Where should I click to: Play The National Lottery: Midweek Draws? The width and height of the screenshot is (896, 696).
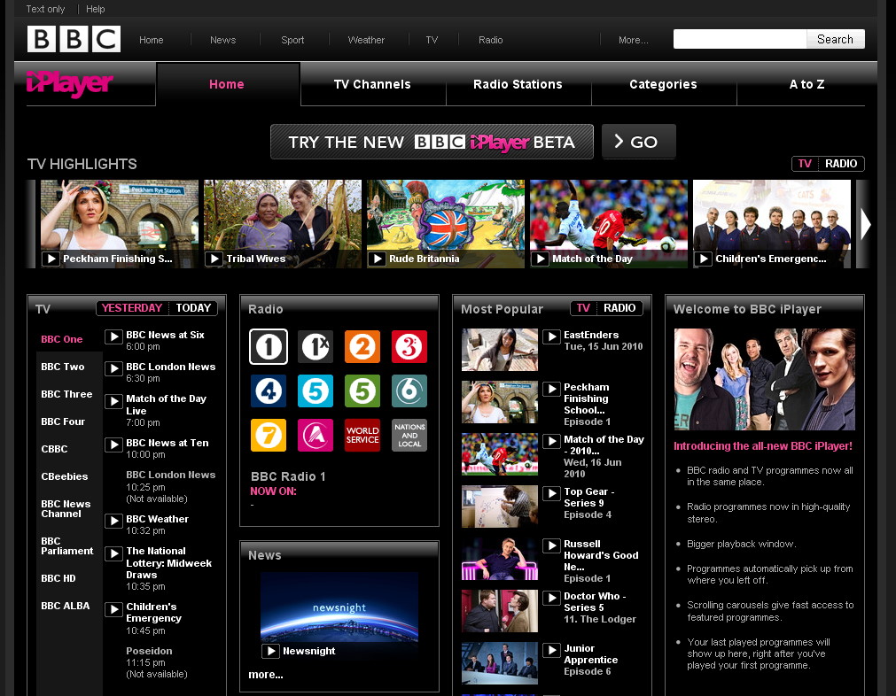coord(113,553)
